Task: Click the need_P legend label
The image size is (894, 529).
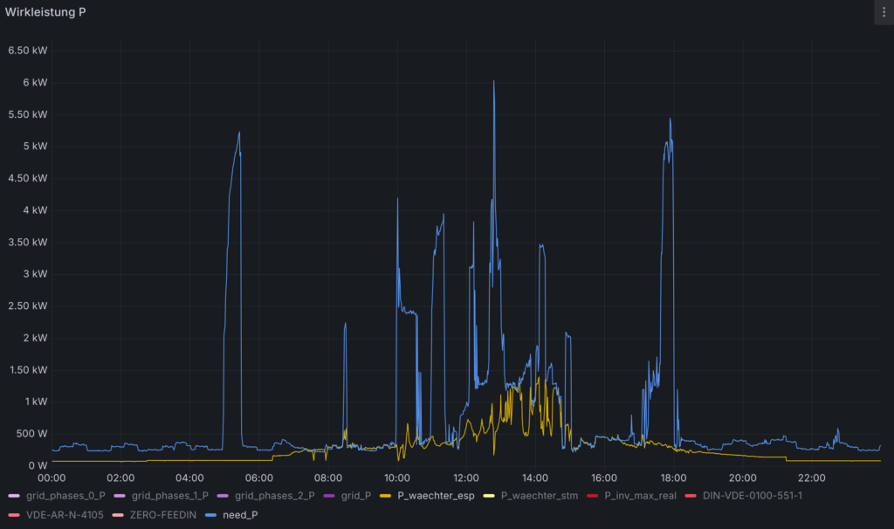Action: click(240, 515)
